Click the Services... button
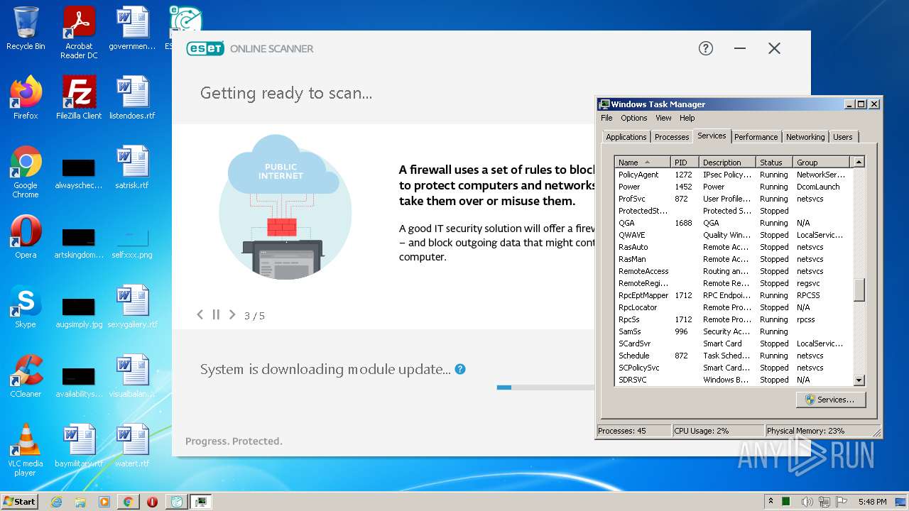 click(830, 400)
